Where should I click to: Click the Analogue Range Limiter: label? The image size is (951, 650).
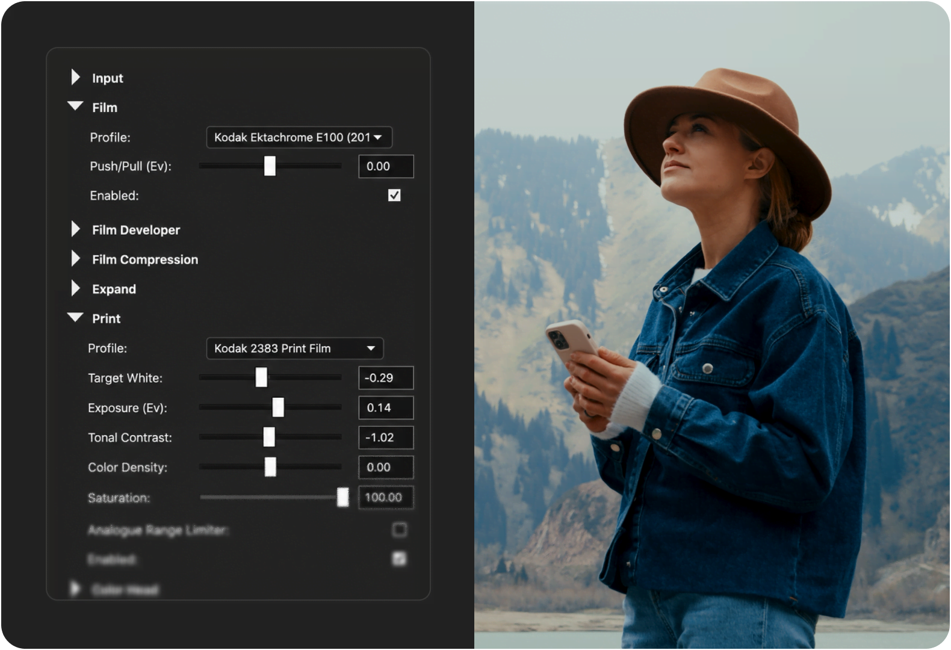158,530
